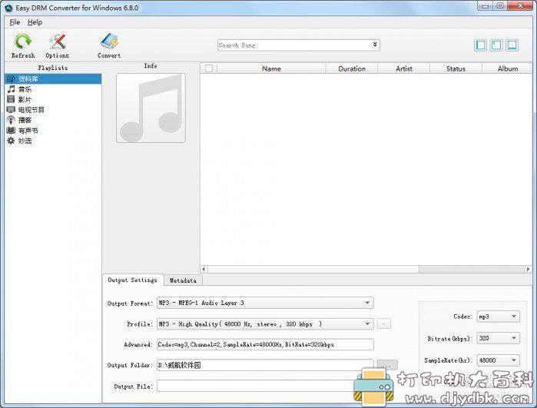Click the podcast icon beside 播客

[11, 120]
